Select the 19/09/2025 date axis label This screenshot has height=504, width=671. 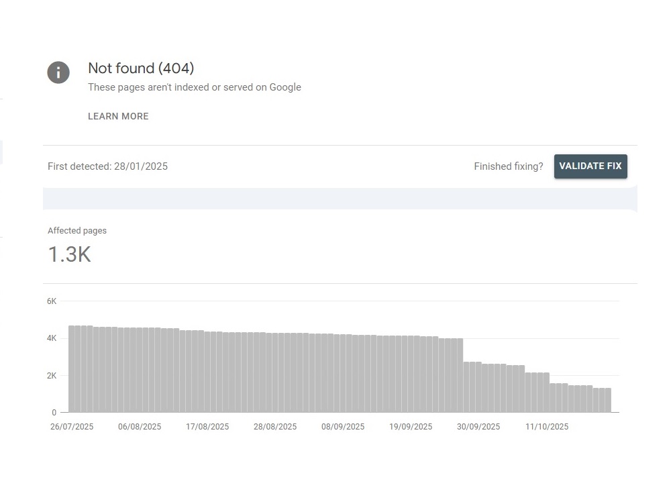pyautogui.click(x=411, y=427)
